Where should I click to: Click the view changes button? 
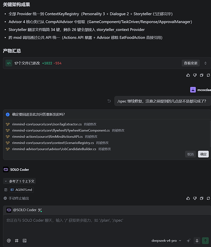pyautogui.click(x=191, y=63)
